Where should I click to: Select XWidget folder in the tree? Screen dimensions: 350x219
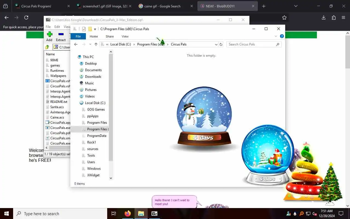93,175
